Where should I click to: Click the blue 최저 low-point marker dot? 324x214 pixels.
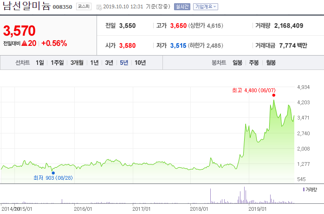[x=53, y=173]
